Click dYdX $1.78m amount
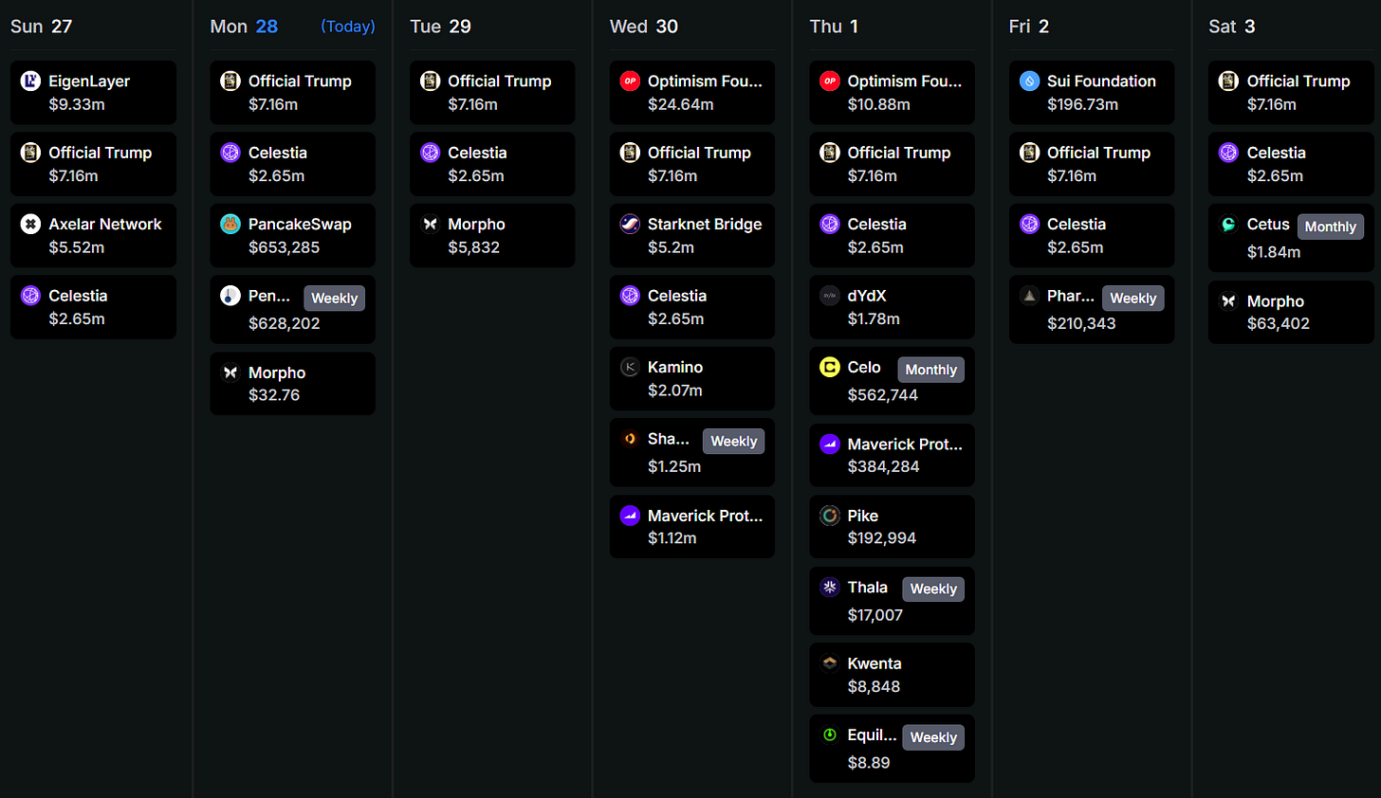Screen dimensions: 1381x798 (x=874, y=318)
